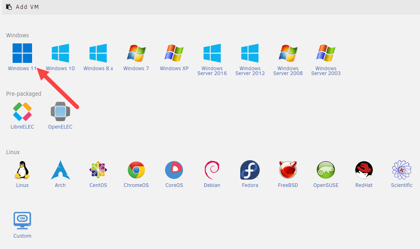Click the Scientific text label
Image resolution: width=420 pixels, height=249 pixels.
click(x=401, y=185)
